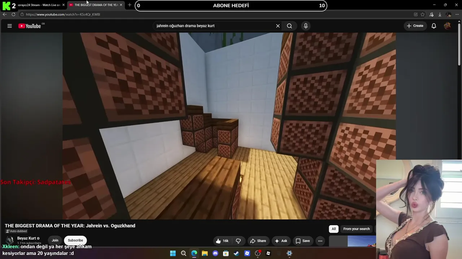Open the Windows Start menu

coord(173,253)
